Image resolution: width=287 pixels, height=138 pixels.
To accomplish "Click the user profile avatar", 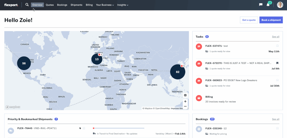I will [x=280, y=5].
